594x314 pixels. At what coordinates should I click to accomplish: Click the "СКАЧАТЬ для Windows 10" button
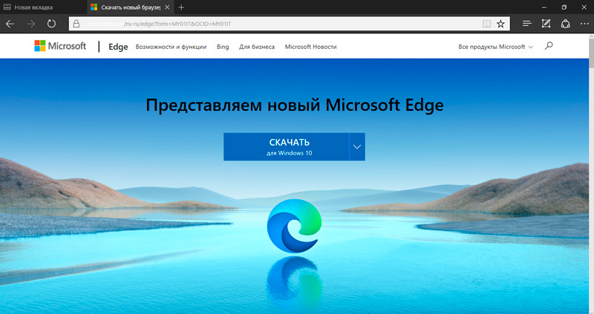point(287,147)
